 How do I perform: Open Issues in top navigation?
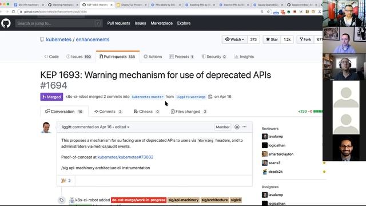tap(140, 23)
